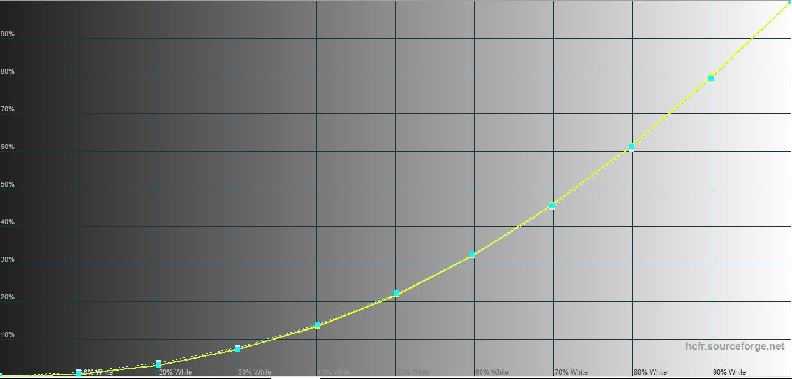The image size is (792, 379).
Task: Click the hcfr.sourceforge.net watermark text
Action: tap(735, 347)
